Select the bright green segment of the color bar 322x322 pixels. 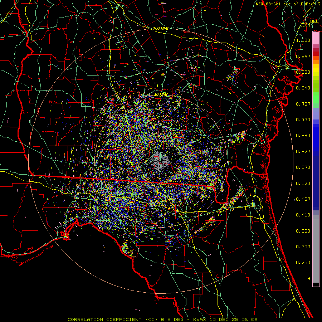coord(316,98)
